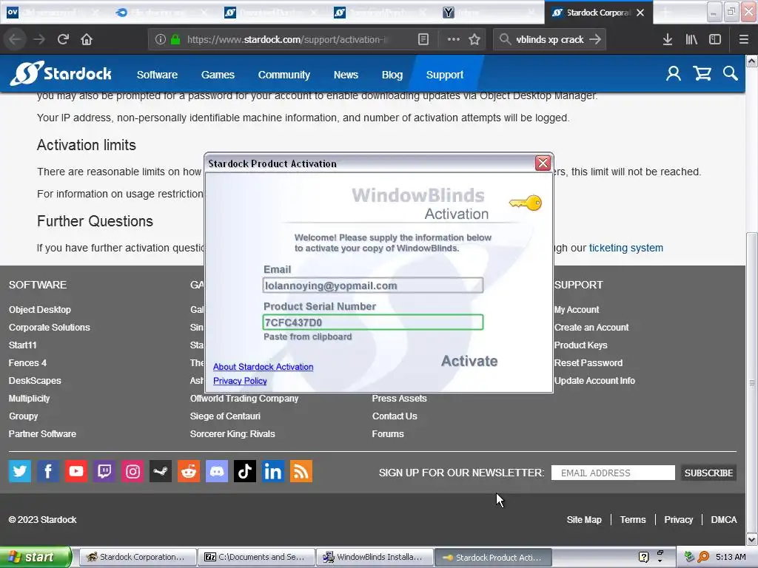Open Stardock YouTube channel icon
Screen dimensions: 758x568
76,471
